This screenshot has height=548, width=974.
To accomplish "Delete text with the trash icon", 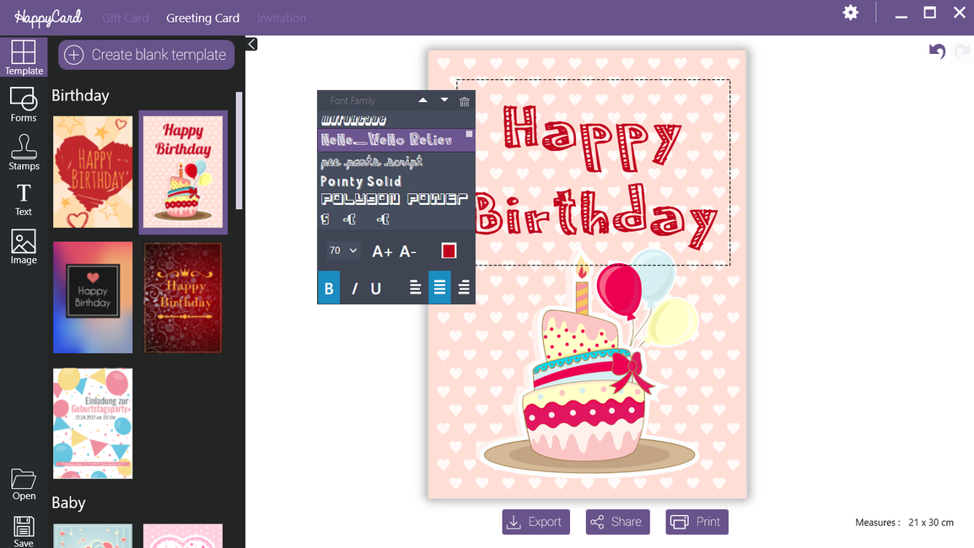I will [x=464, y=101].
